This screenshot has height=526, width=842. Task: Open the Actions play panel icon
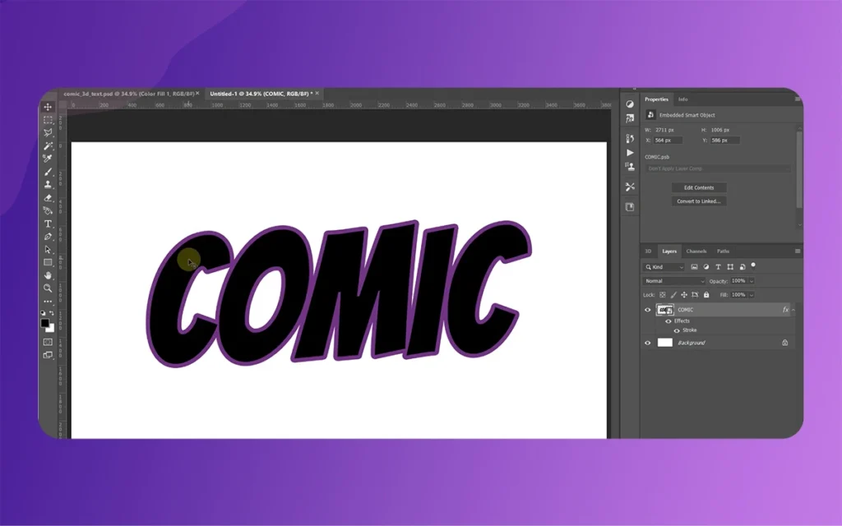(630, 153)
